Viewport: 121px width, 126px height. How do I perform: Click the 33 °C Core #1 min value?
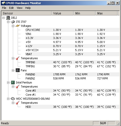click(84, 95)
